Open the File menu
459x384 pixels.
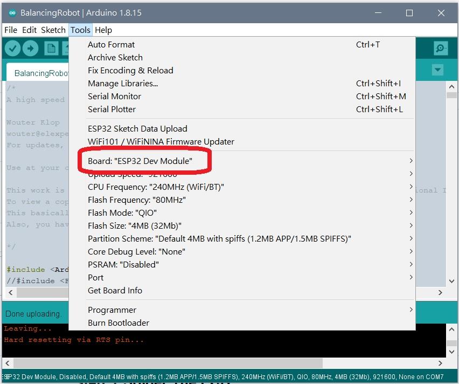click(x=11, y=30)
